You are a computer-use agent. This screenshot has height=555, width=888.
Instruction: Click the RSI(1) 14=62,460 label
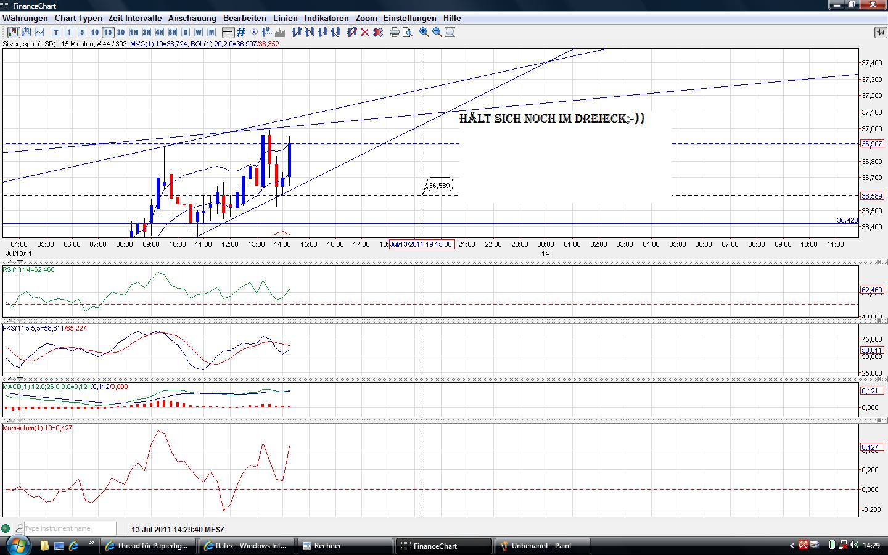tap(29, 269)
